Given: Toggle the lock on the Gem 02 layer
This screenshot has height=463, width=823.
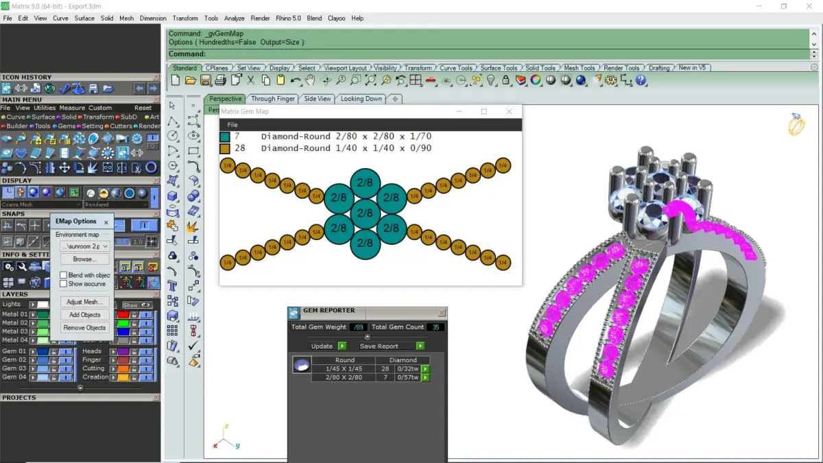Looking at the screenshot, I should pos(54,360).
